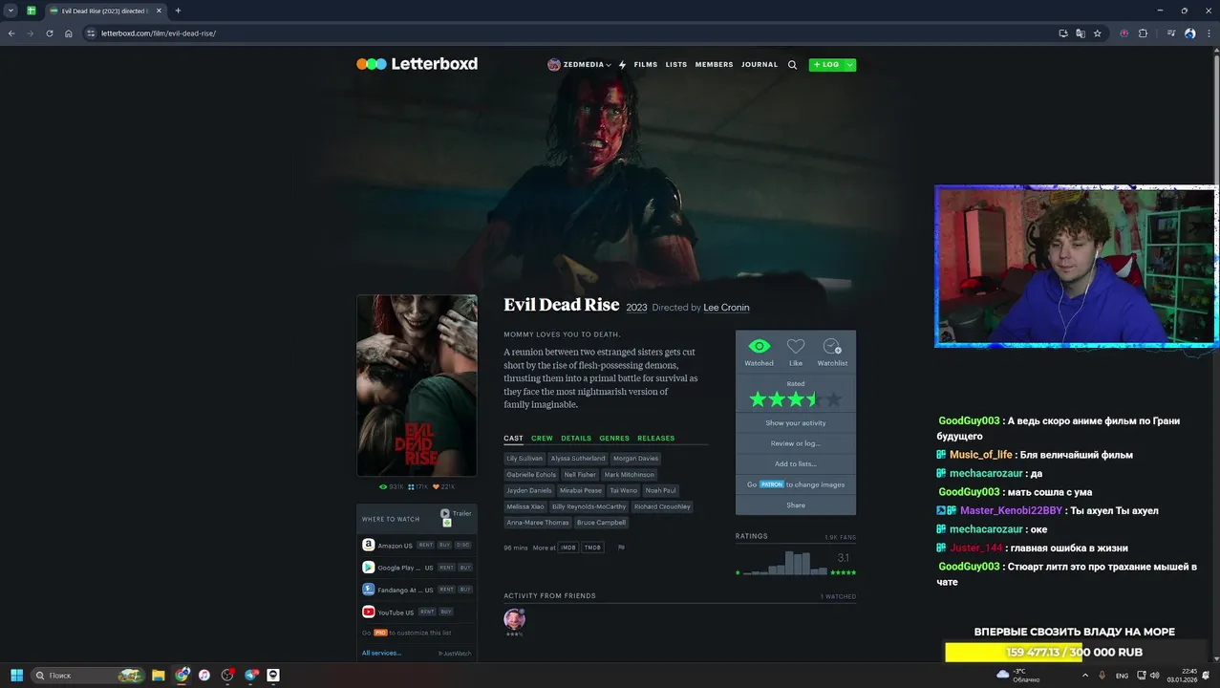Open the Amazon US service icon
The height and width of the screenshot is (688, 1220).
click(x=368, y=545)
